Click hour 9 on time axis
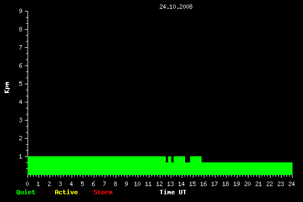Viewport: 303px width, 202px height. 126,184
